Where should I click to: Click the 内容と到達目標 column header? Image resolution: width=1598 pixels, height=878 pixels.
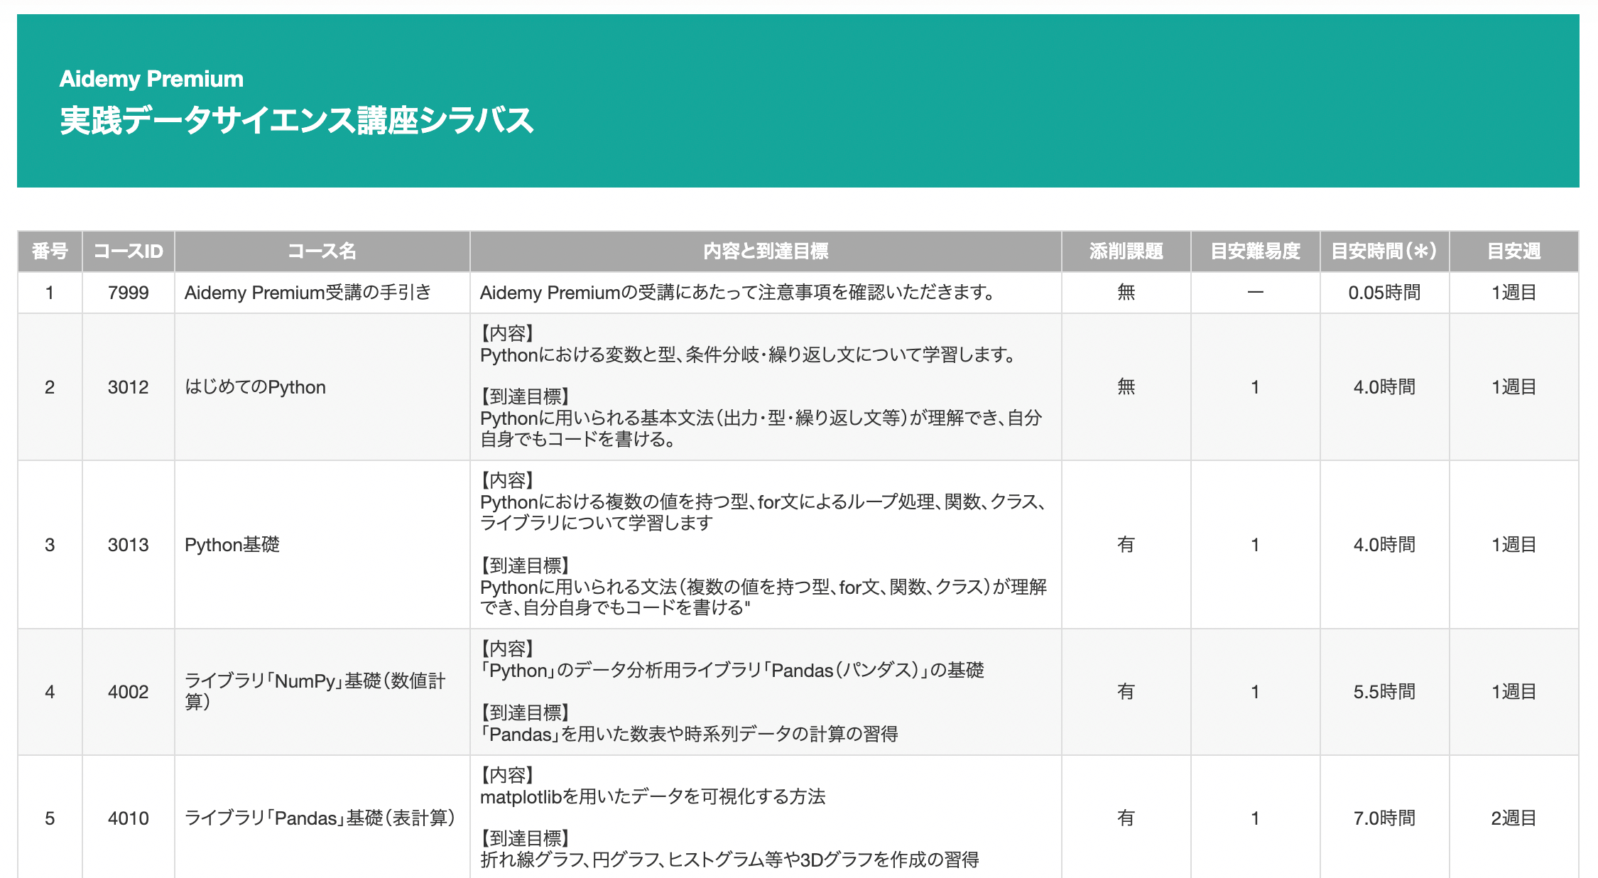tap(766, 251)
